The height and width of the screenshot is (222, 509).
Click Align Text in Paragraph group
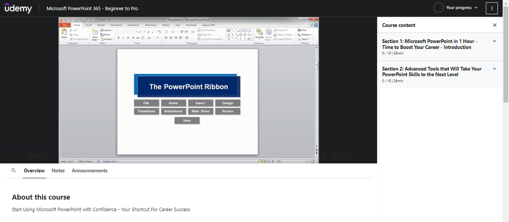pos(206,35)
